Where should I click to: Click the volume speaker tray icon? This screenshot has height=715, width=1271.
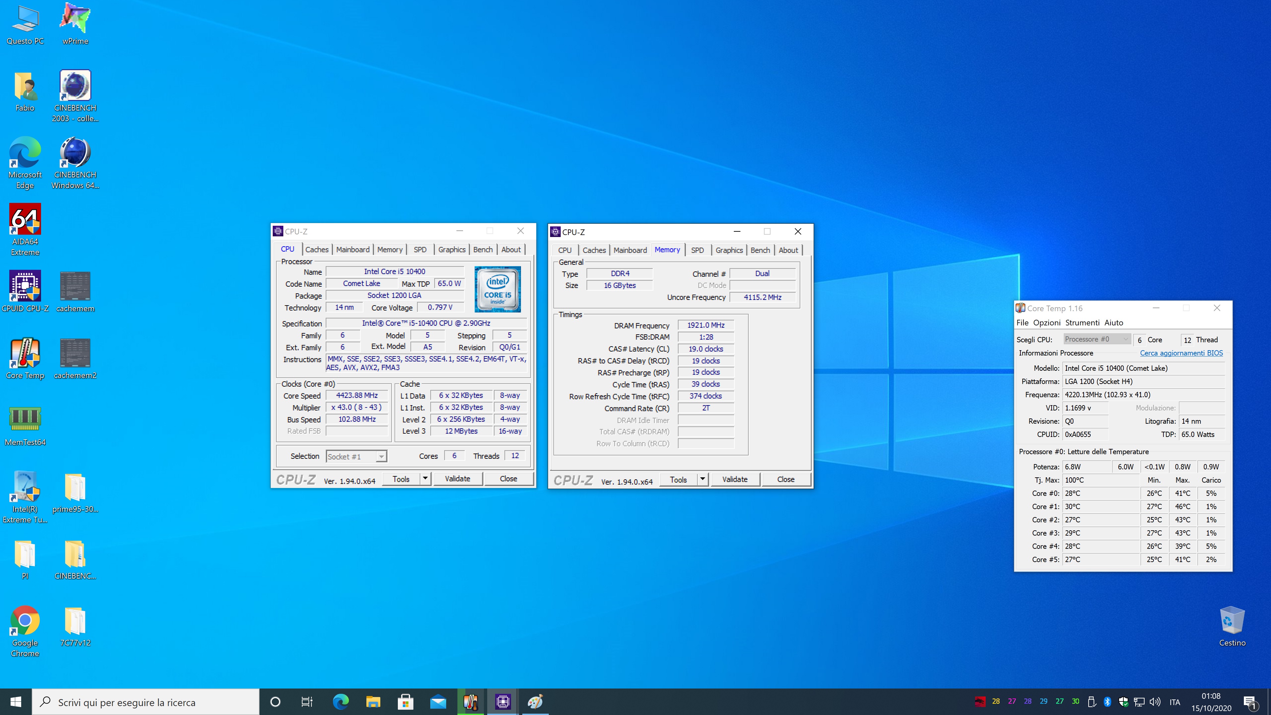(x=1154, y=702)
